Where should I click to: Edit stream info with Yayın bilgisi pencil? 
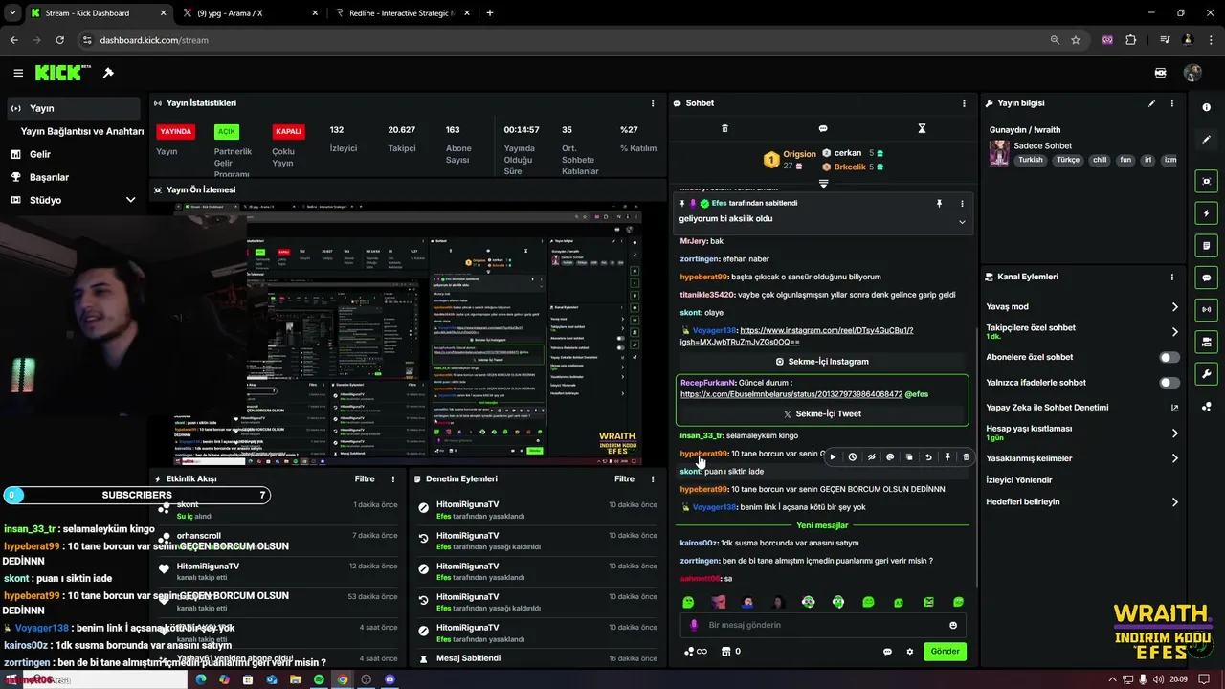pyautogui.click(x=1151, y=103)
